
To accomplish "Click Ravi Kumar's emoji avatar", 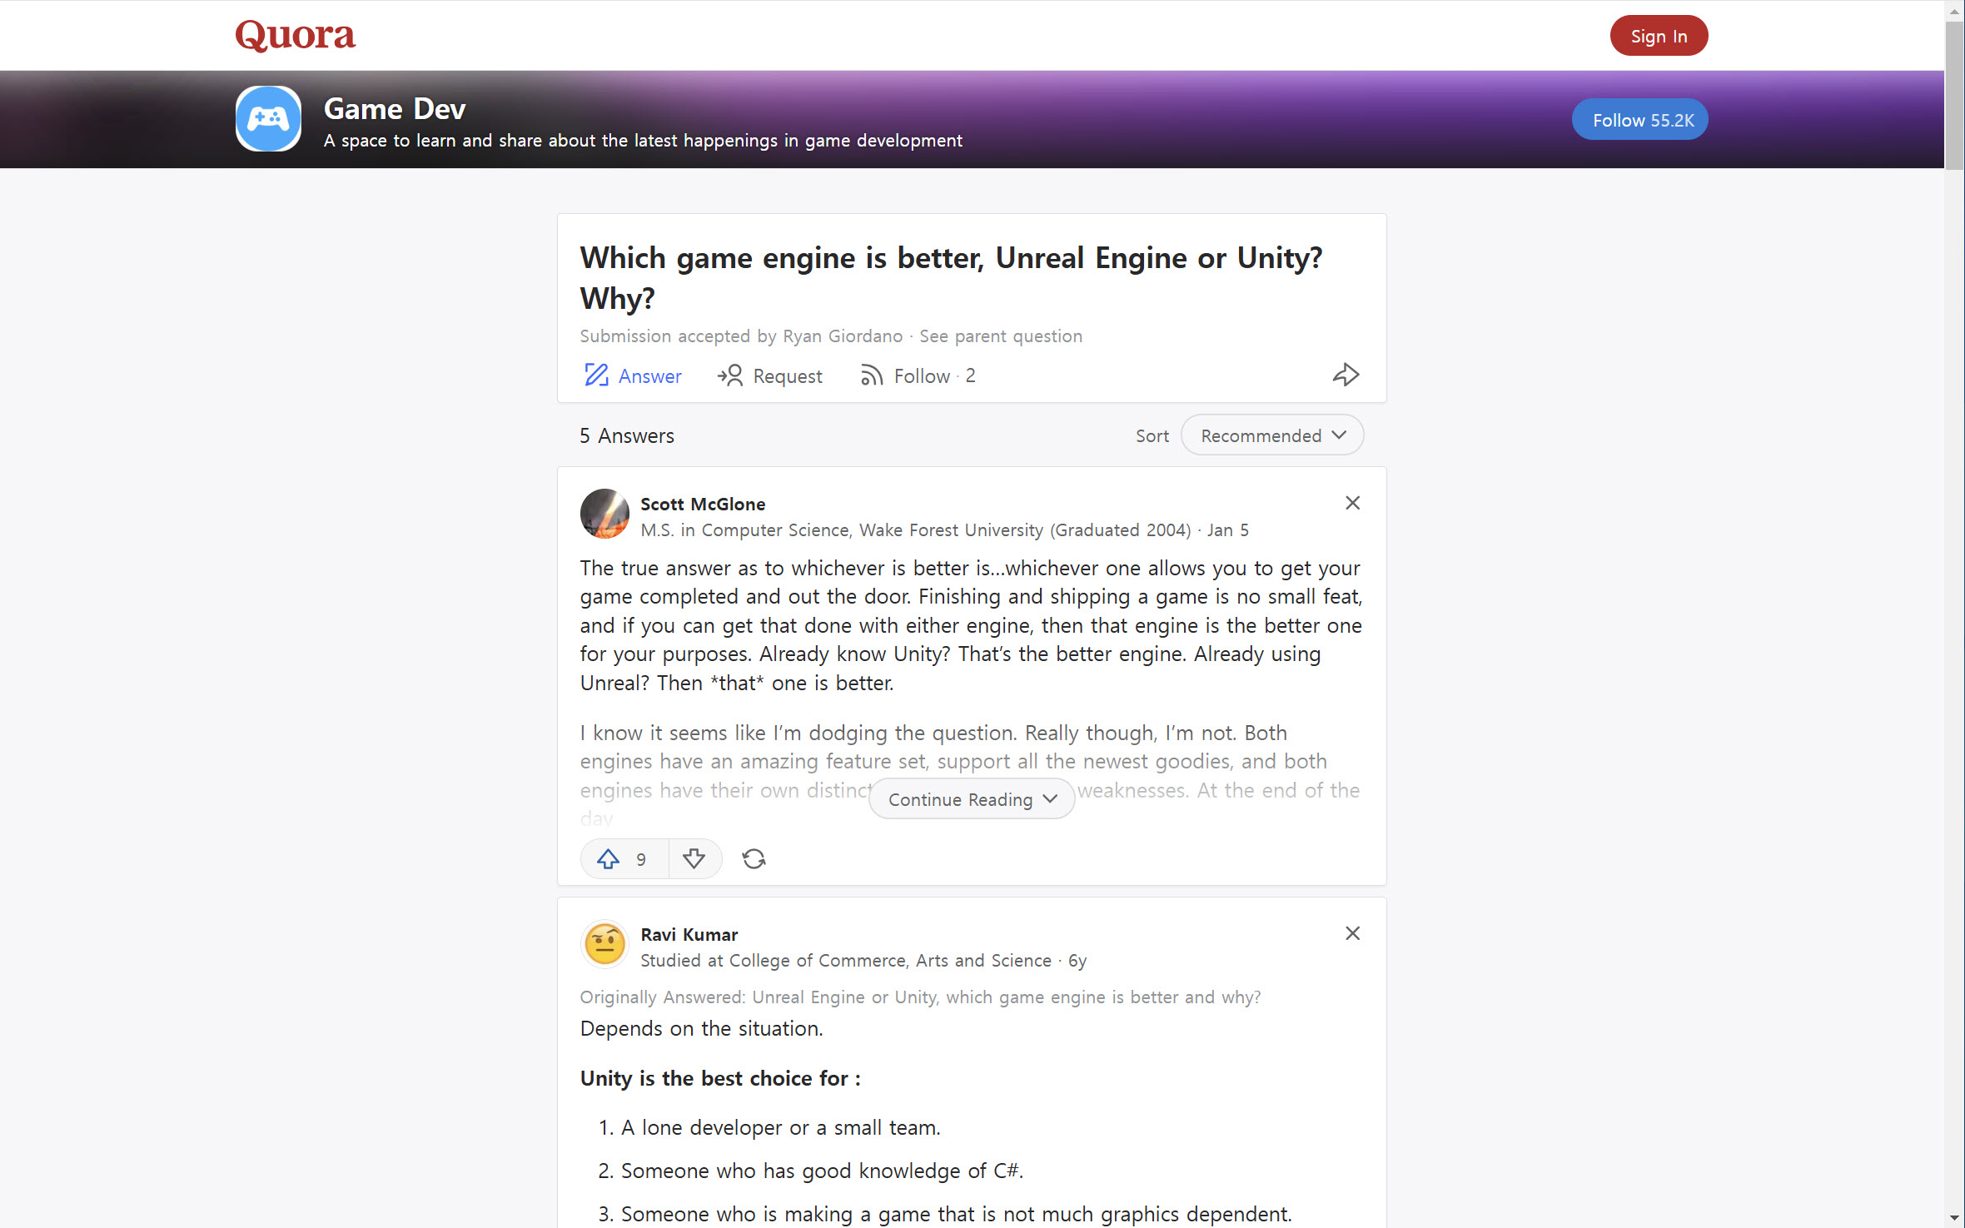I will (x=604, y=945).
